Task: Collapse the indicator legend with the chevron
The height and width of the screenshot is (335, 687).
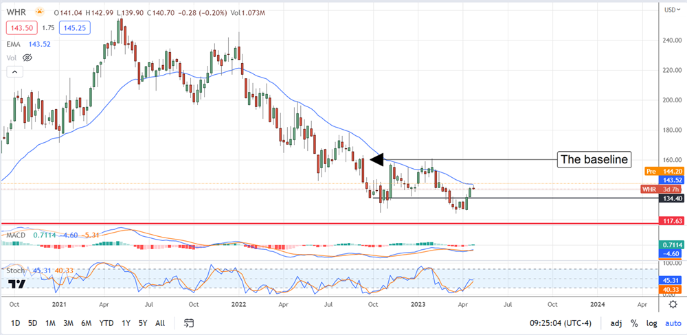Action: (x=15, y=71)
